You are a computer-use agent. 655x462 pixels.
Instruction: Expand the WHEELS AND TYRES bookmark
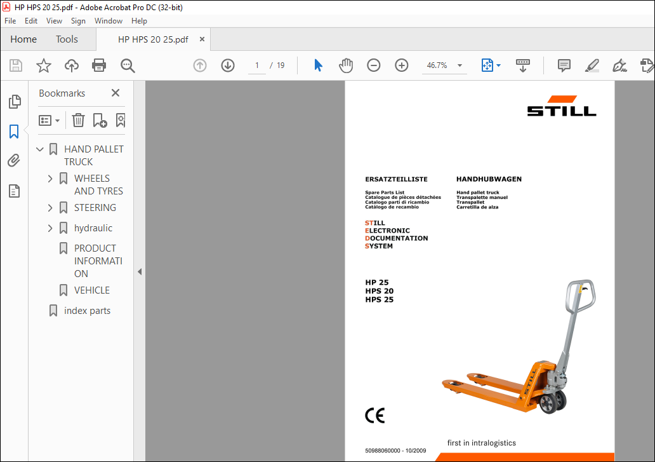(x=50, y=179)
